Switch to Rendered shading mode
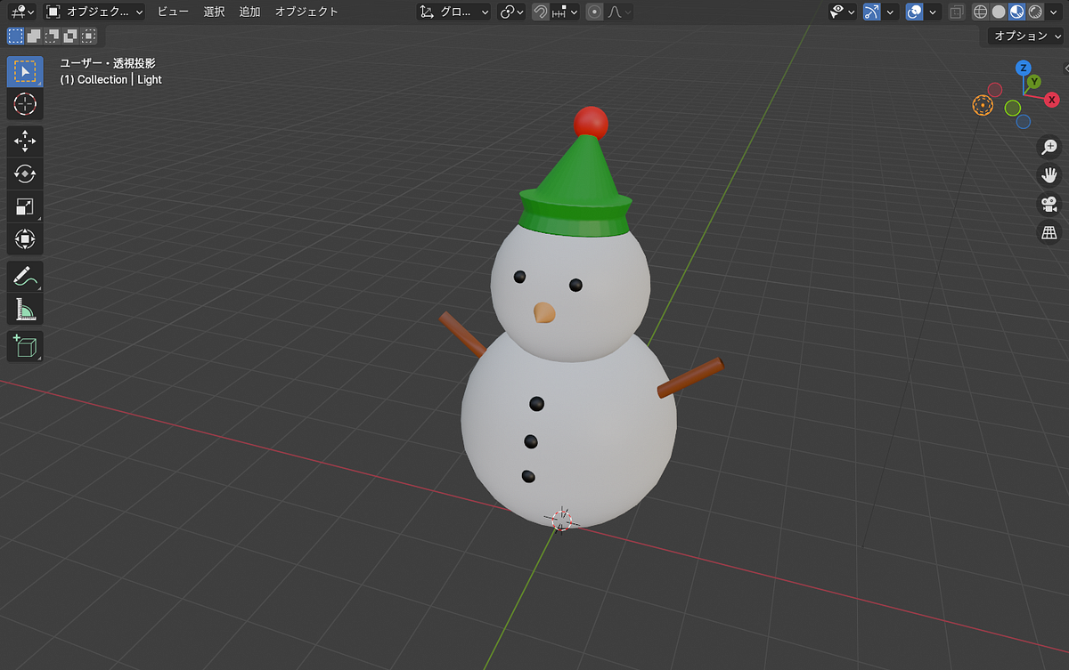 [x=1035, y=12]
